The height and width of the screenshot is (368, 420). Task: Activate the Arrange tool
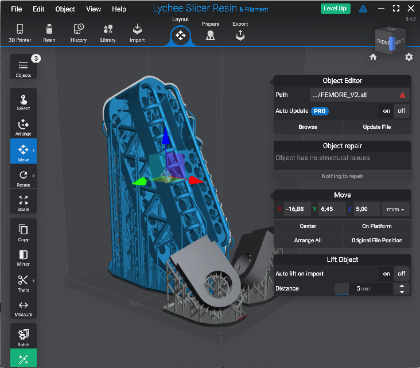click(x=24, y=127)
